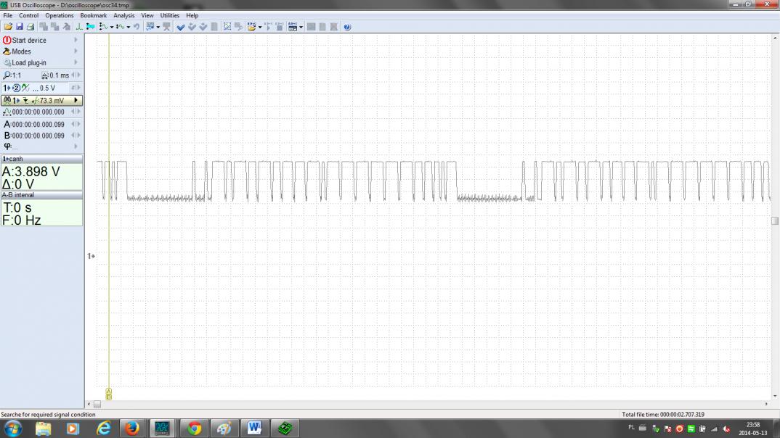
Task: Expand the Load plug-in submenu arrow
Action: (76, 62)
